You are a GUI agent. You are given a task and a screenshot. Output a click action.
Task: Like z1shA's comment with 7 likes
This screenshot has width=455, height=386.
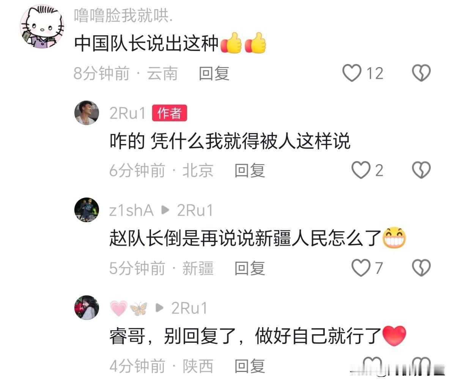click(361, 268)
